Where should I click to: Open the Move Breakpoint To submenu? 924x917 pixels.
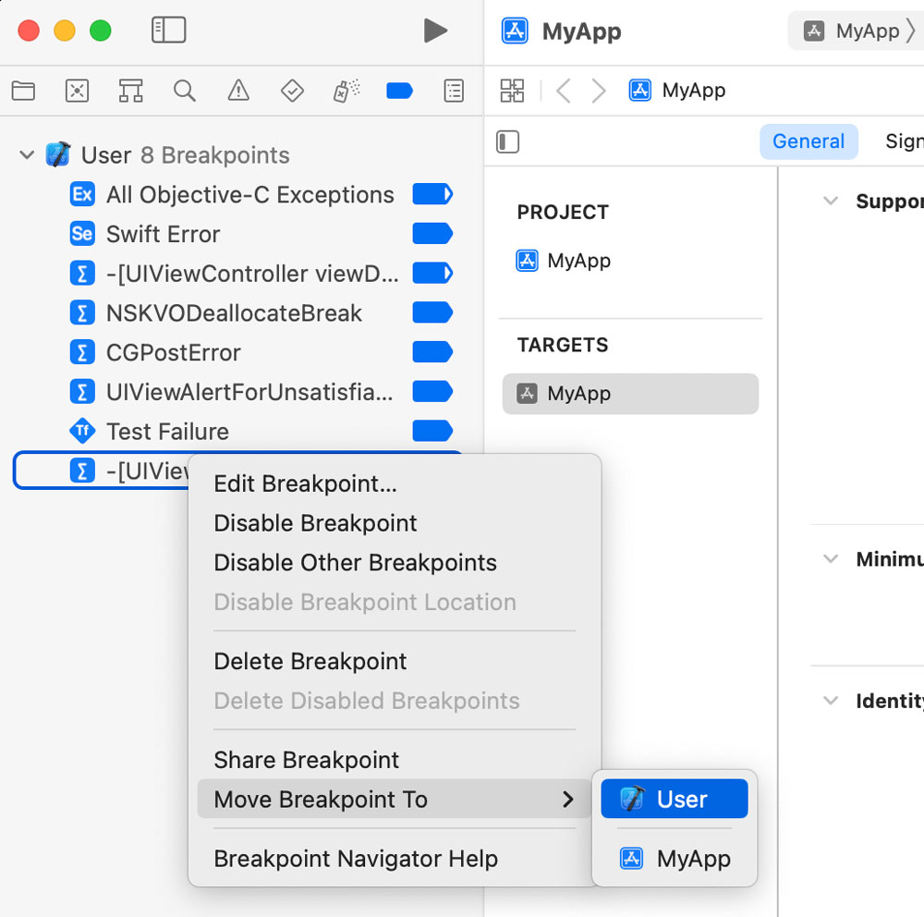pos(395,799)
